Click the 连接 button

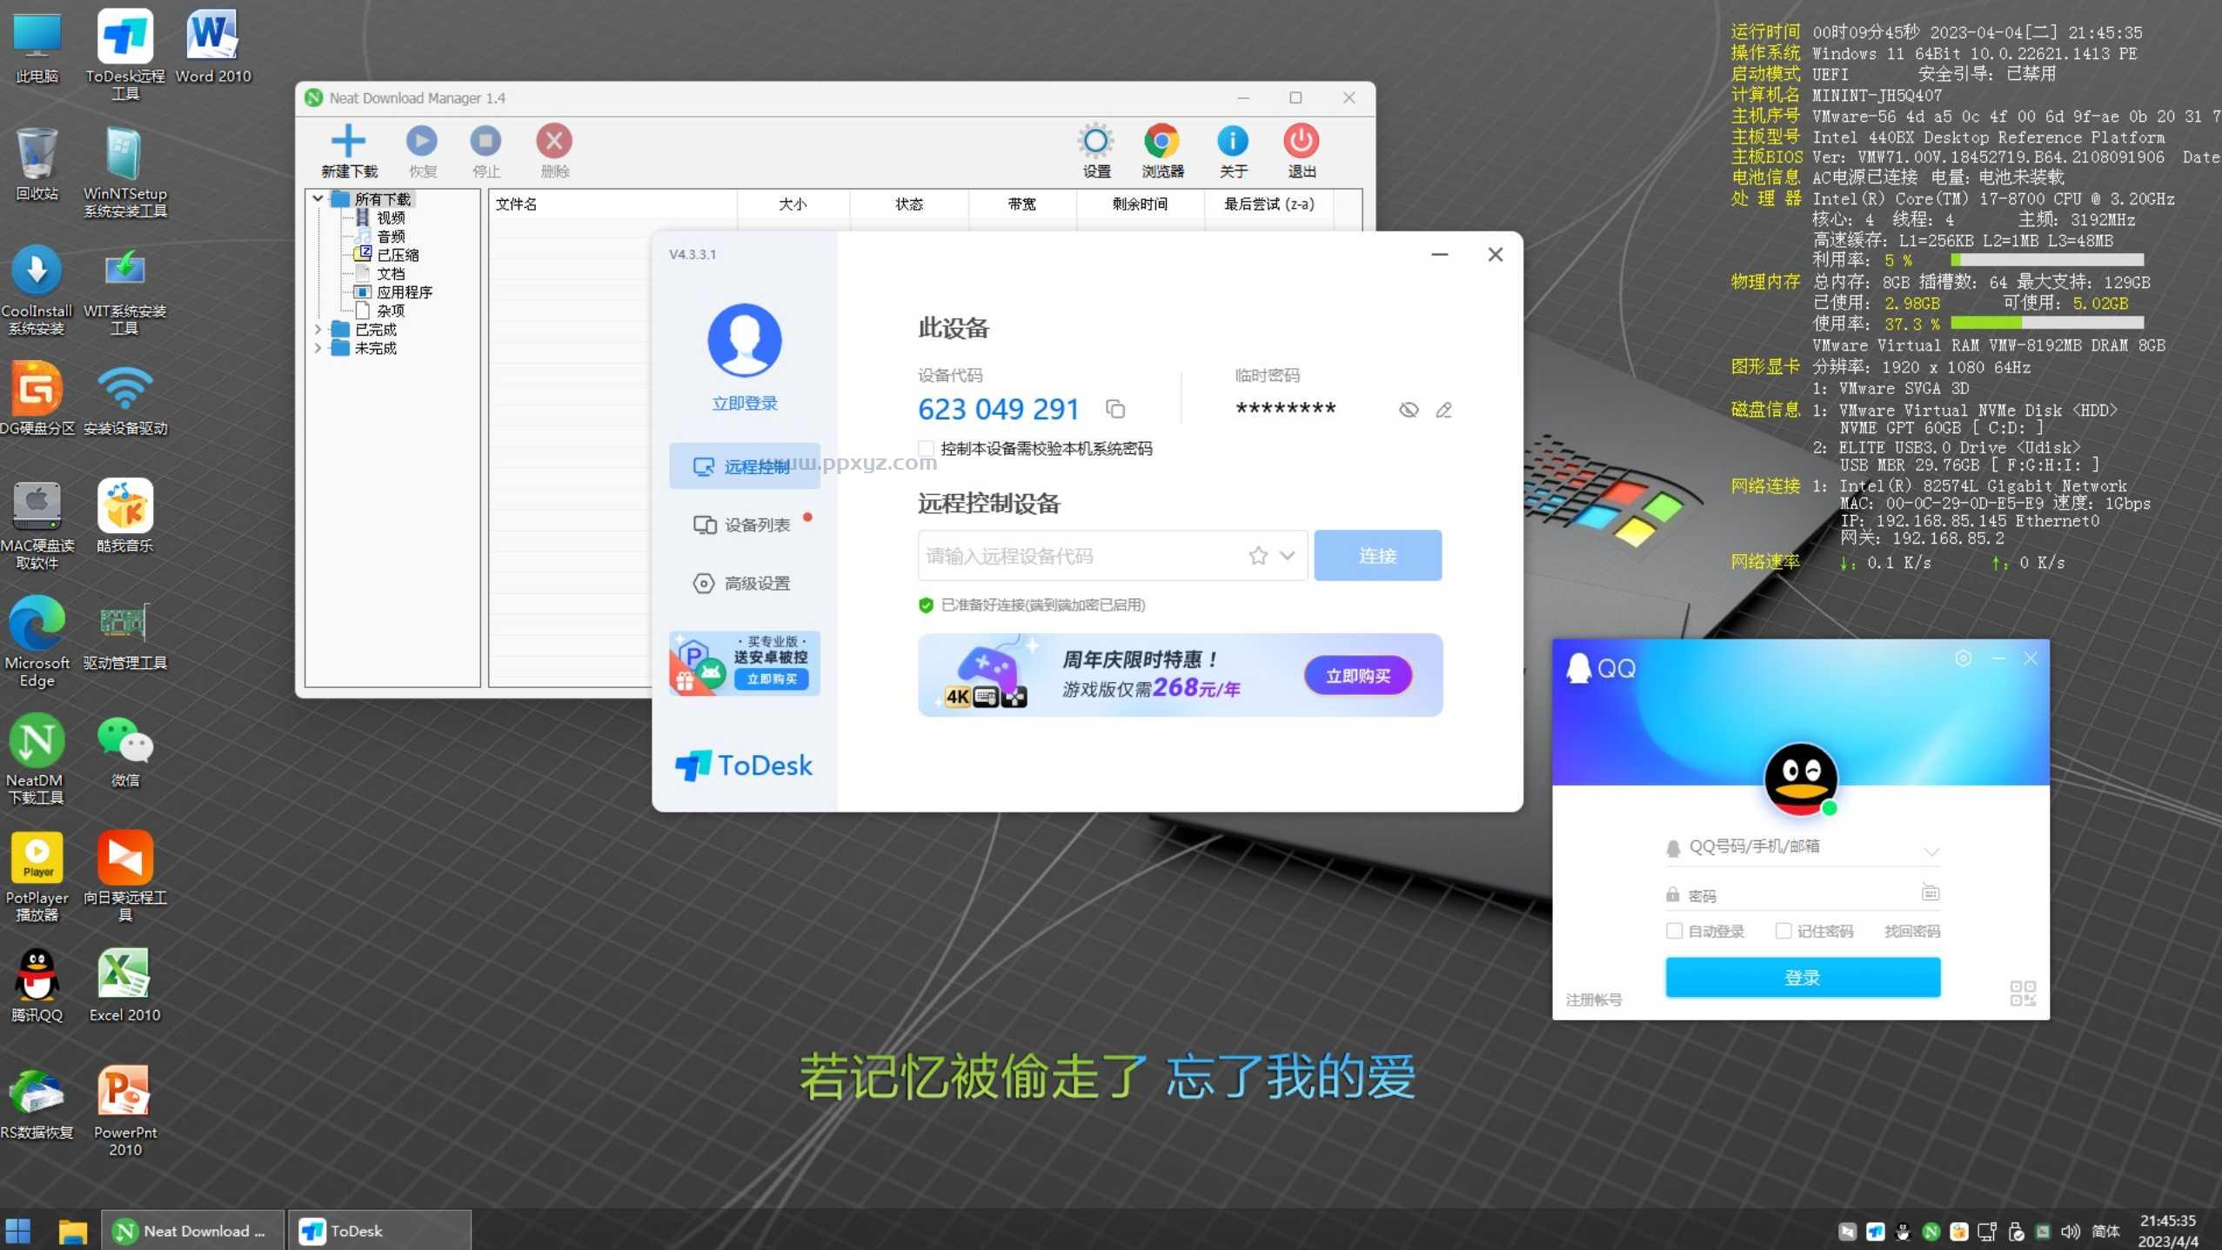click(1378, 555)
